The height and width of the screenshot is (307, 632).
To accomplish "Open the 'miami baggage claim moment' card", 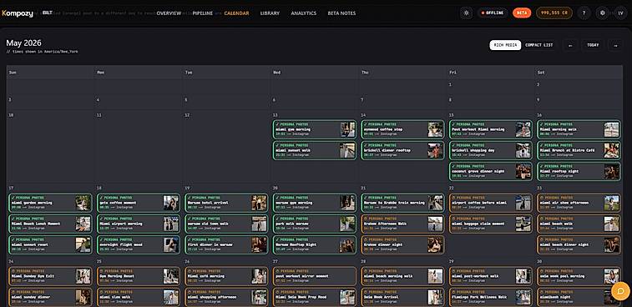I will [x=491, y=224].
